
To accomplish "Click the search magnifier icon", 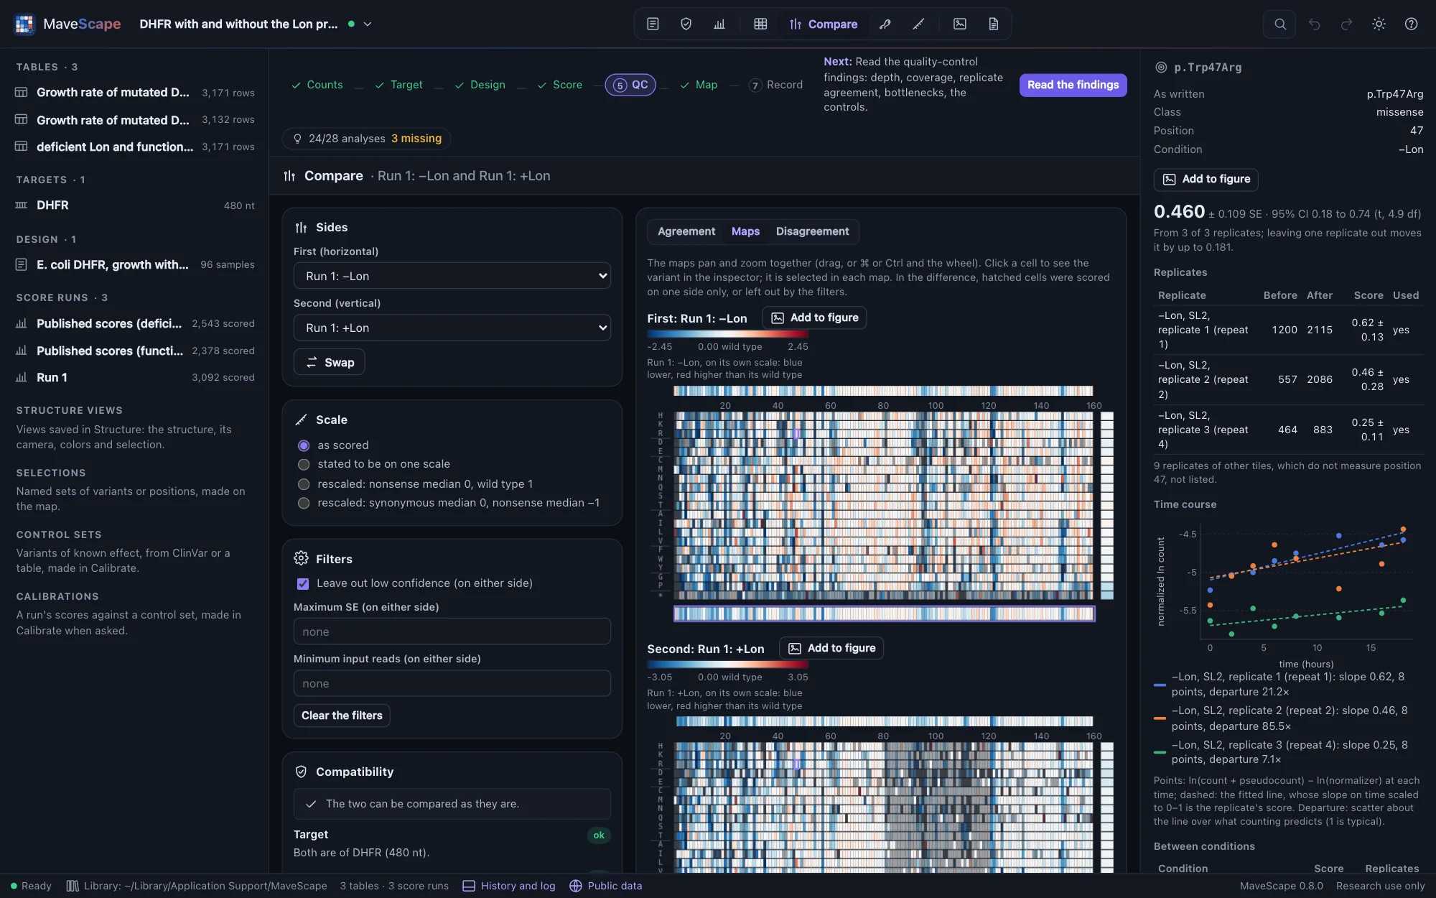I will 1279,24.
